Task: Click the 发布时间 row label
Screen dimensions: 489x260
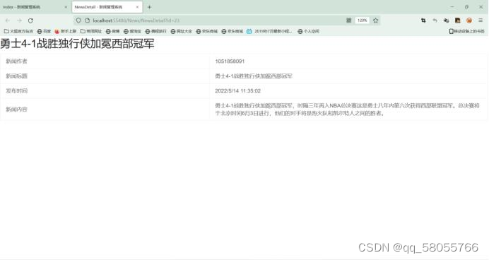Action: click(x=16, y=90)
